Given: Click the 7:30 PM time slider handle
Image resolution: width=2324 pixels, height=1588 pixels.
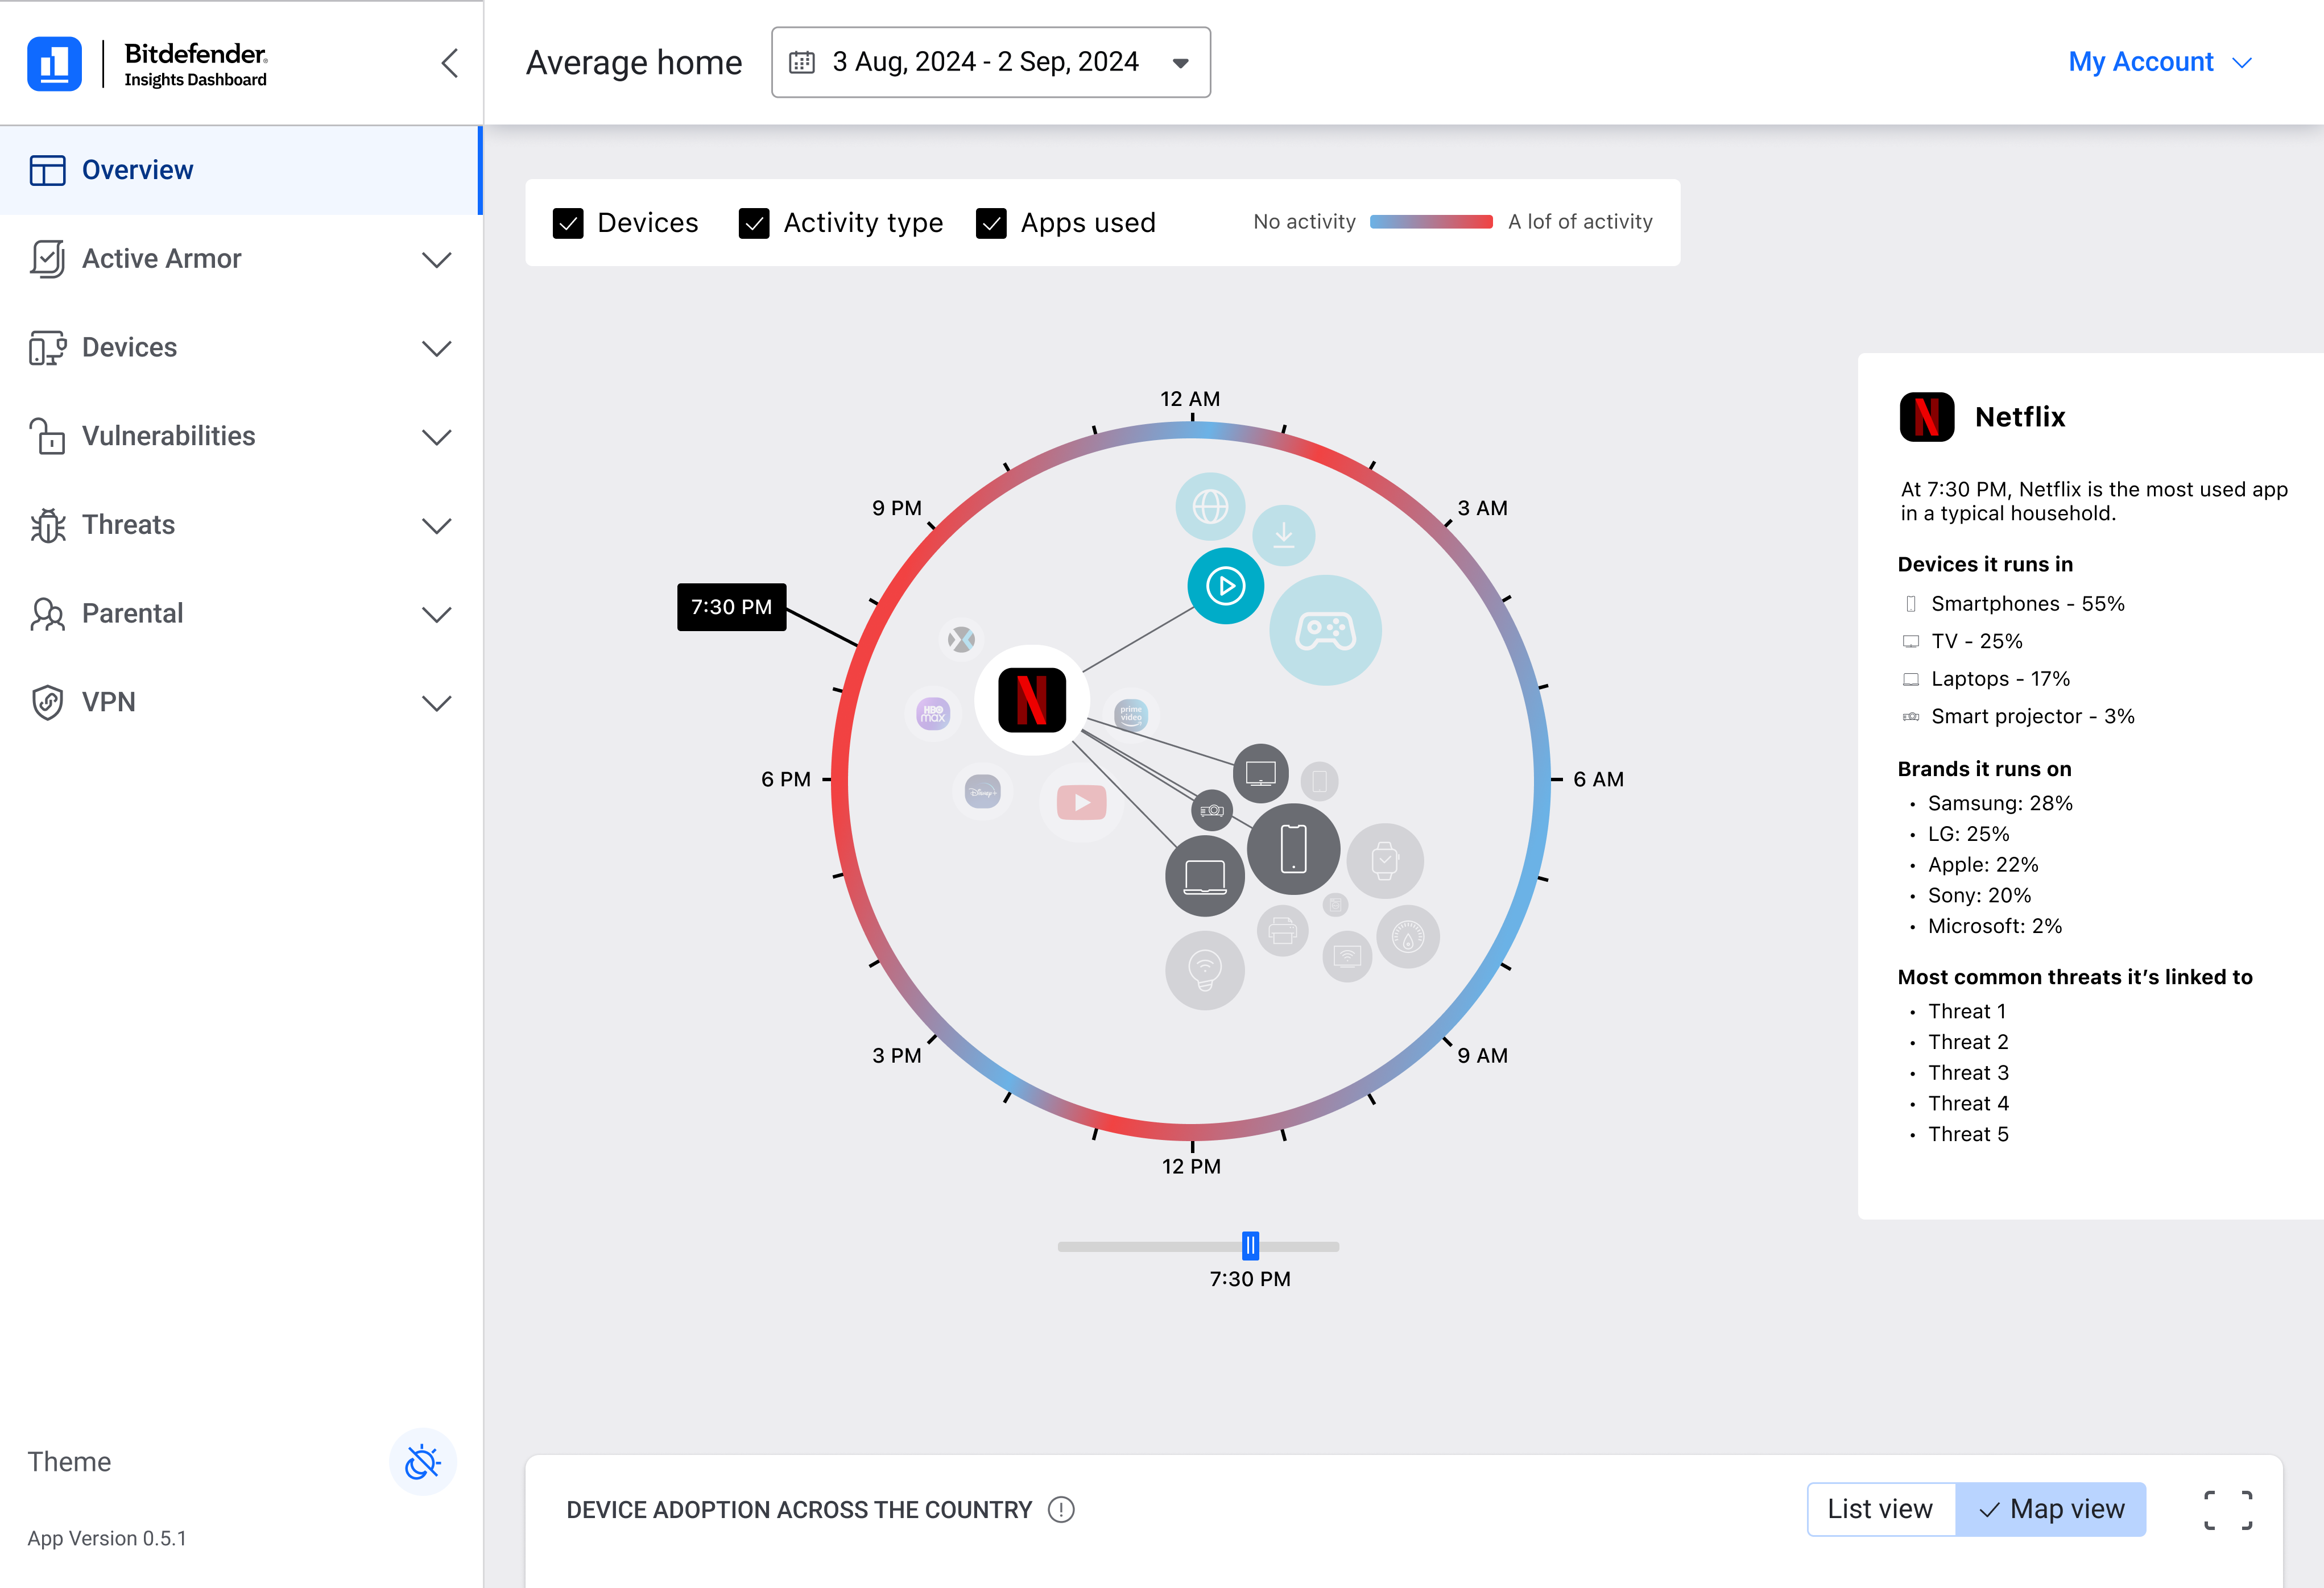Looking at the screenshot, I should tap(1250, 1246).
